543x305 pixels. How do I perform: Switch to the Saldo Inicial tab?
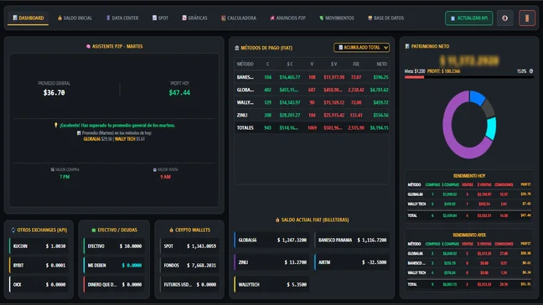[75, 18]
